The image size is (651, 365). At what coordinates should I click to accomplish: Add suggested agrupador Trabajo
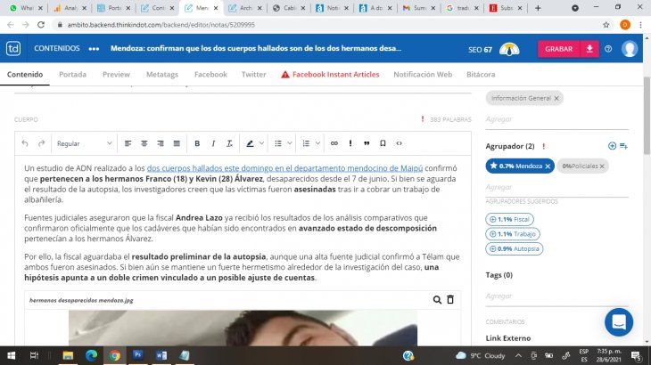[514, 234]
